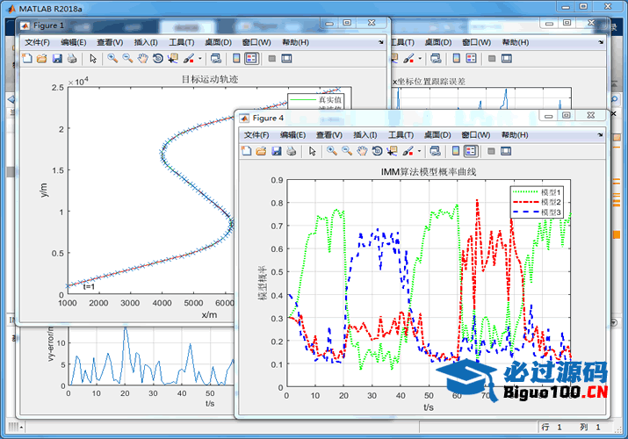Open 查看(V) menu in Figure 1
This screenshot has height=439, width=628.
[110, 42]
